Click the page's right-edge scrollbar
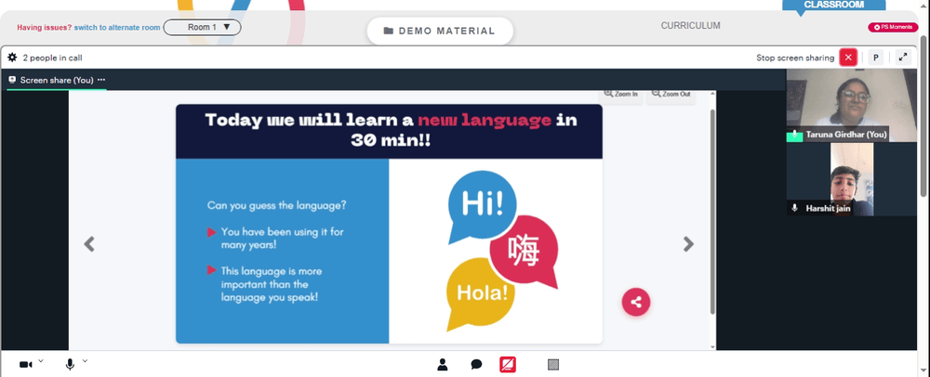 point(924,115)
